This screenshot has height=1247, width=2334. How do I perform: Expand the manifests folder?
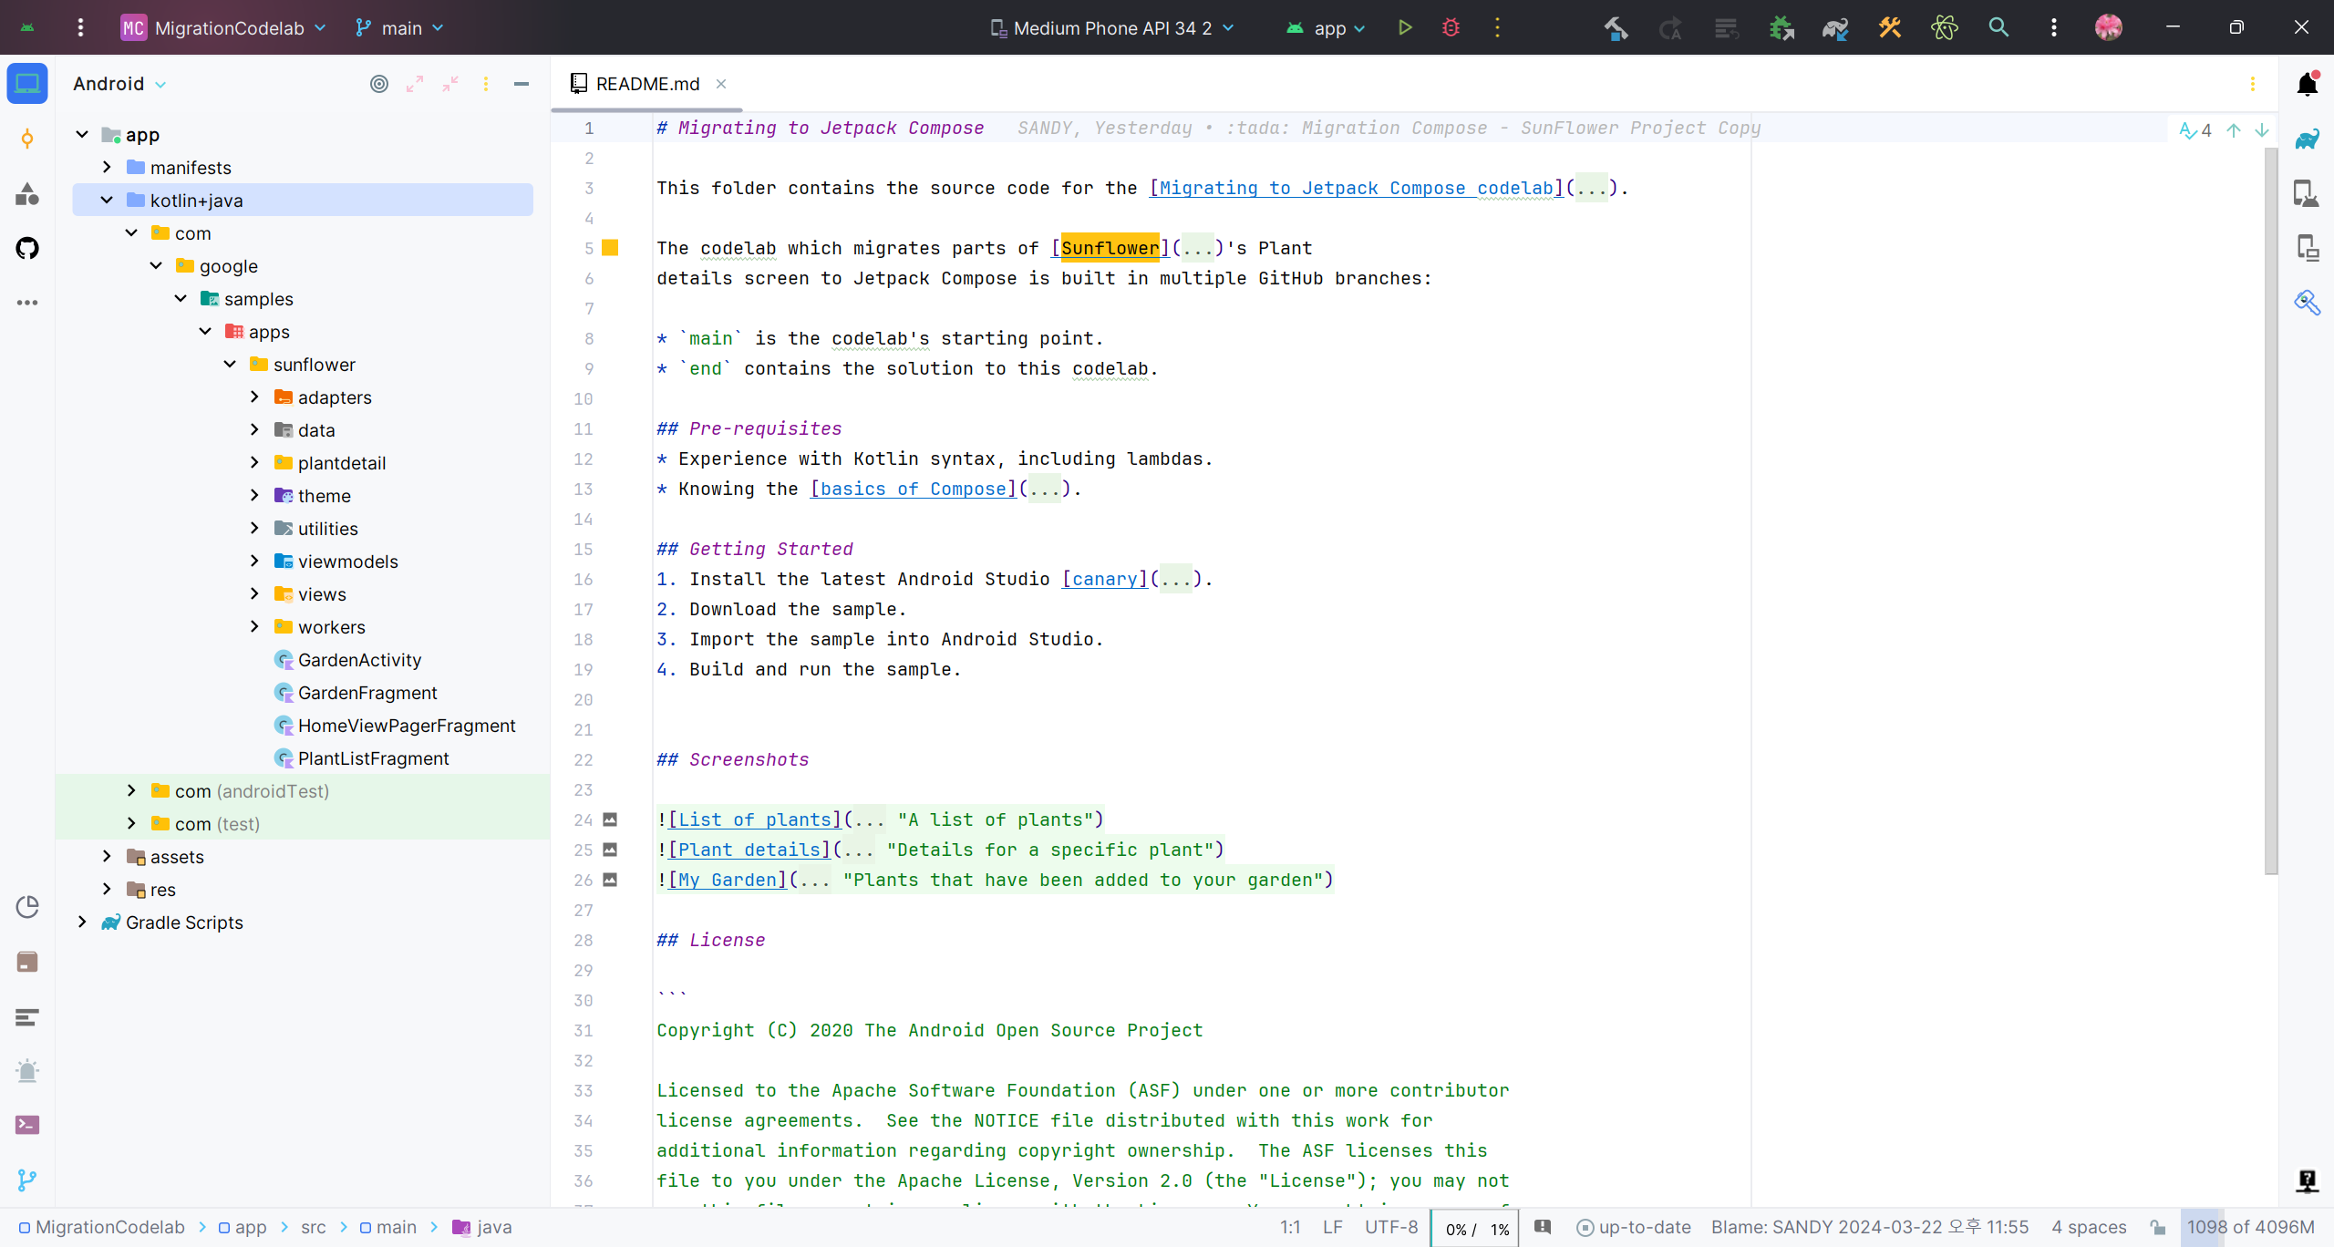pos(107,167)
